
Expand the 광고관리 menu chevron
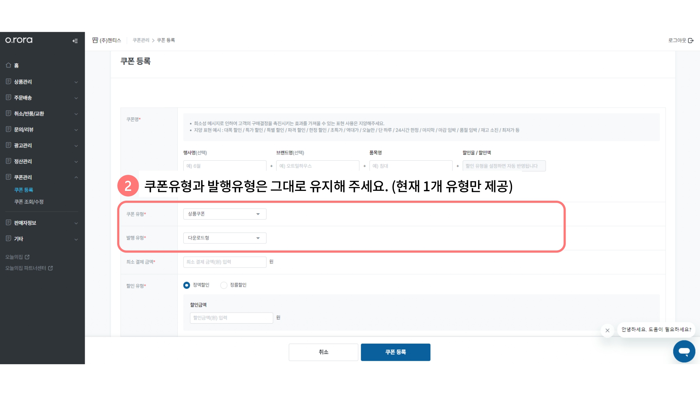[76, 146]
